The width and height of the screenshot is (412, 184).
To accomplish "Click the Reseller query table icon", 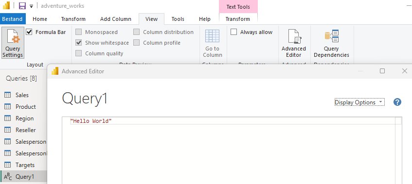I will tap(8, 130).
